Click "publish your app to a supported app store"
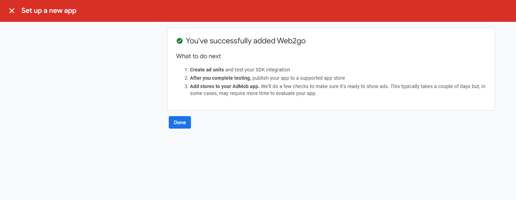The image size is (516, 200). [298, 78]
